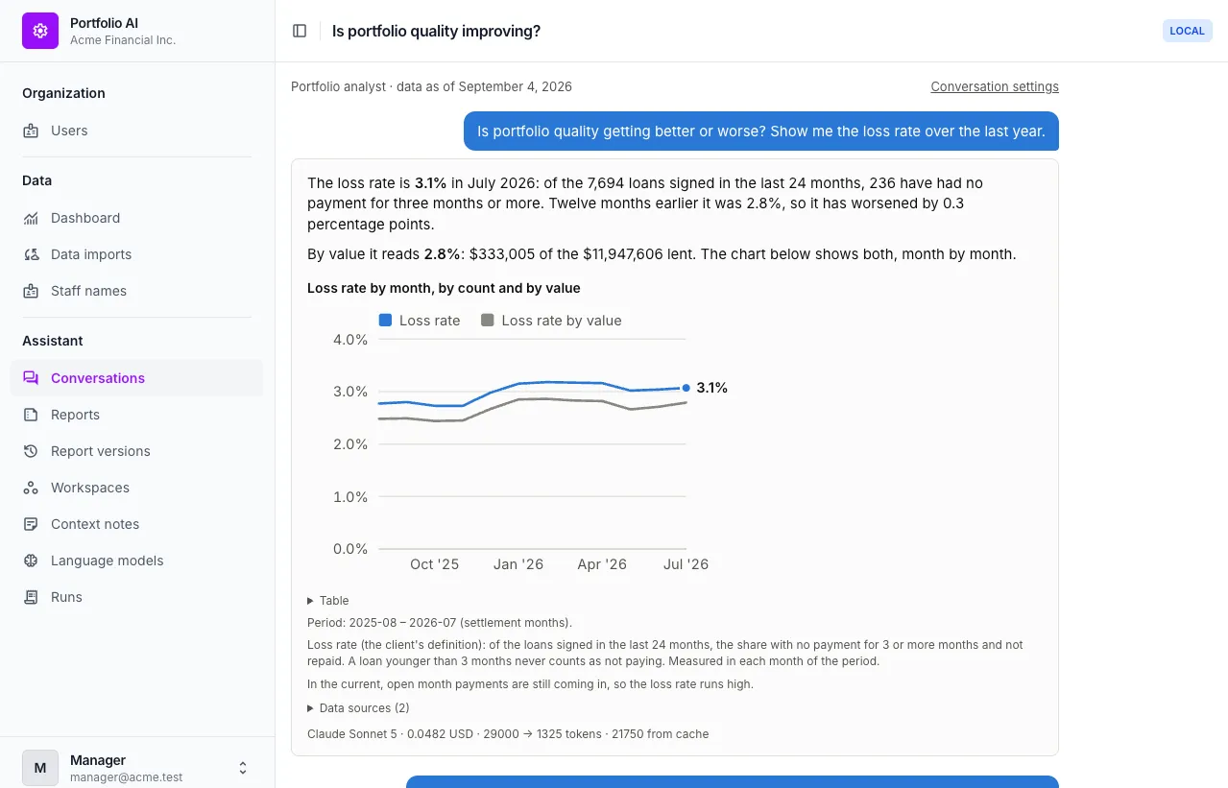Viewport: 1228px width, 788px height.
Task: Click the Portfolio AI purple logo icon
Action: pos(40,31)
